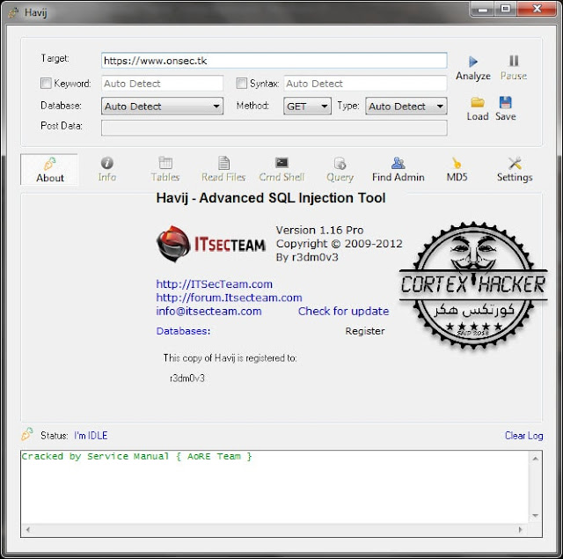Open the Cmd Shell icon

(281, 163)
